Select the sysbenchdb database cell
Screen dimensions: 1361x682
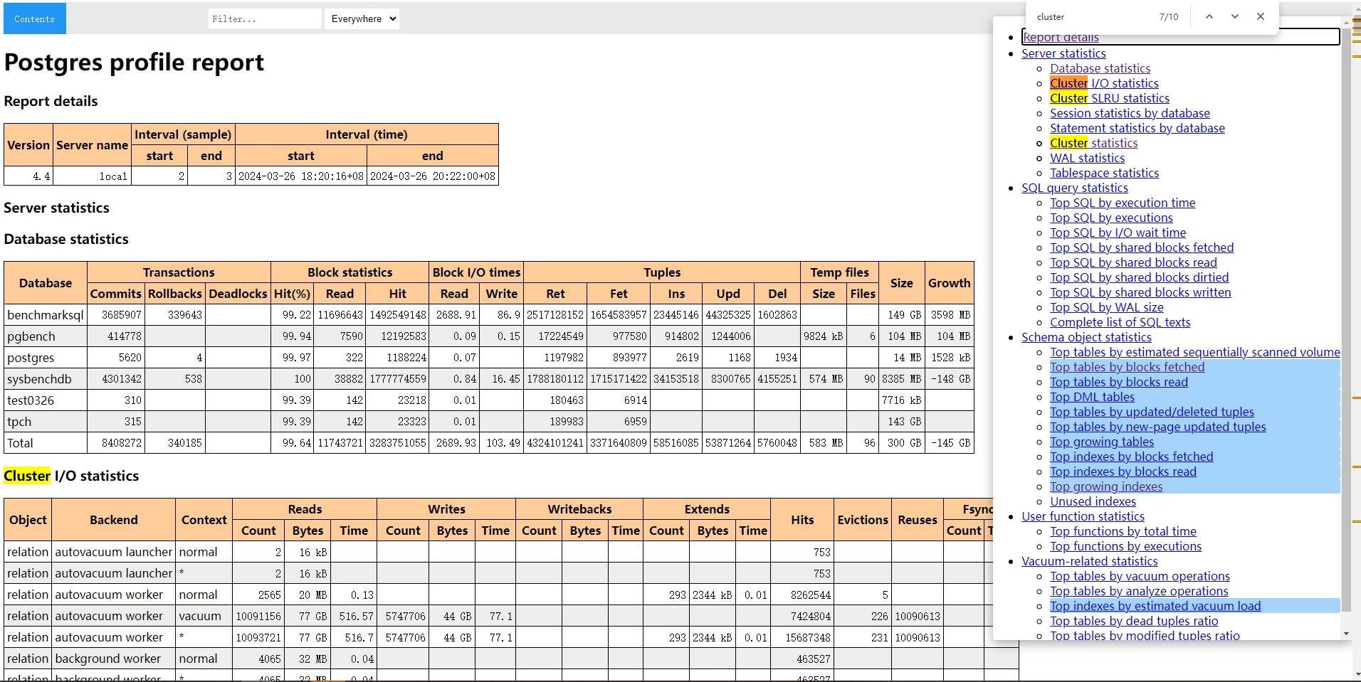[x=46, y=379]
